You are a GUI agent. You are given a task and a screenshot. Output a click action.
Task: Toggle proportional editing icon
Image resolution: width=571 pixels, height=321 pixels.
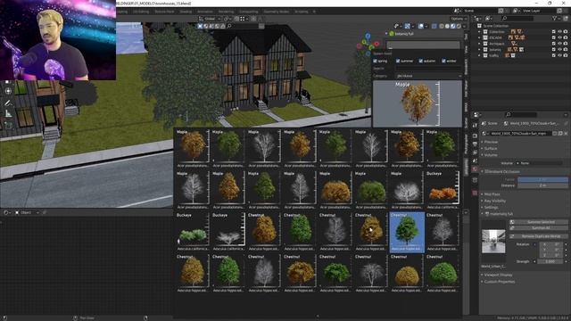click(253, 19)
